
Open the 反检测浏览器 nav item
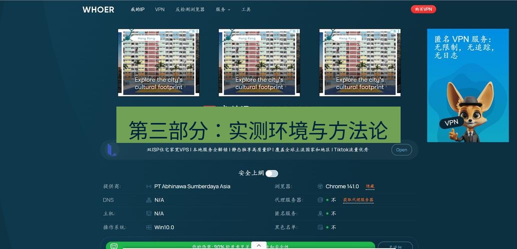click(190, 9)
